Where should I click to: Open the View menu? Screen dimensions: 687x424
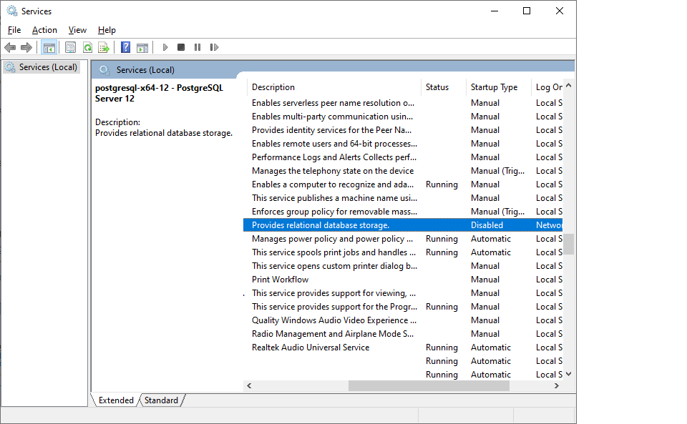[x=77, y=30]
